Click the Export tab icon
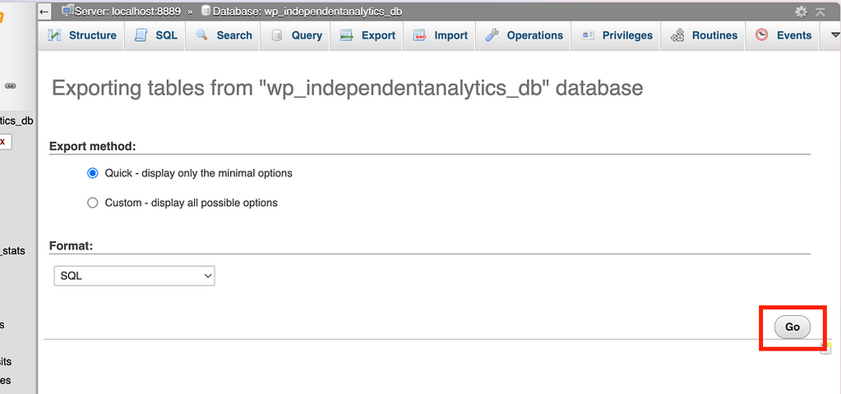 point(347,35)
